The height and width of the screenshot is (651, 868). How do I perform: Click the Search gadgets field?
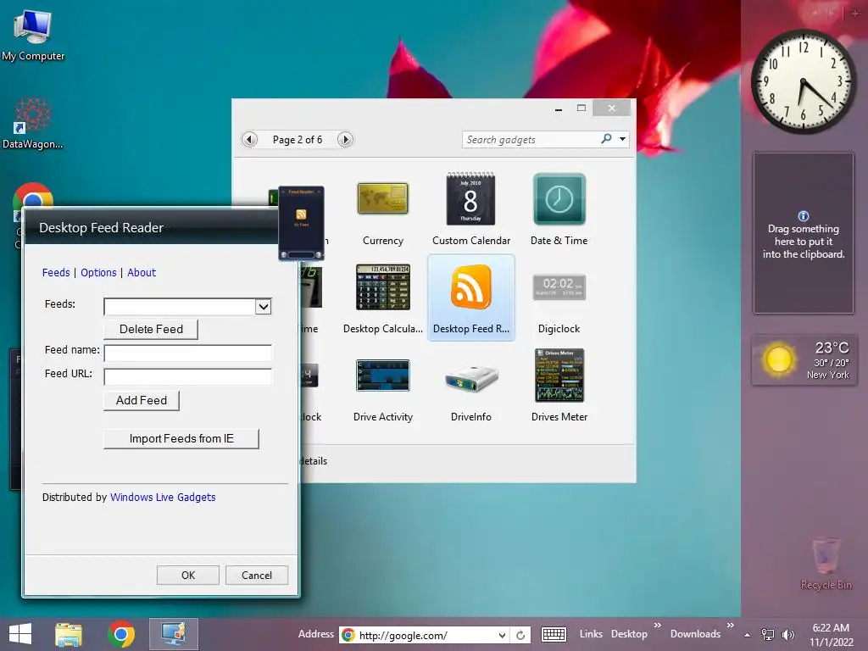[x=531, y=140]
